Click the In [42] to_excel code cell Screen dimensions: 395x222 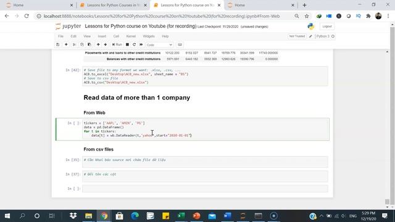click(x=205, y=76)
